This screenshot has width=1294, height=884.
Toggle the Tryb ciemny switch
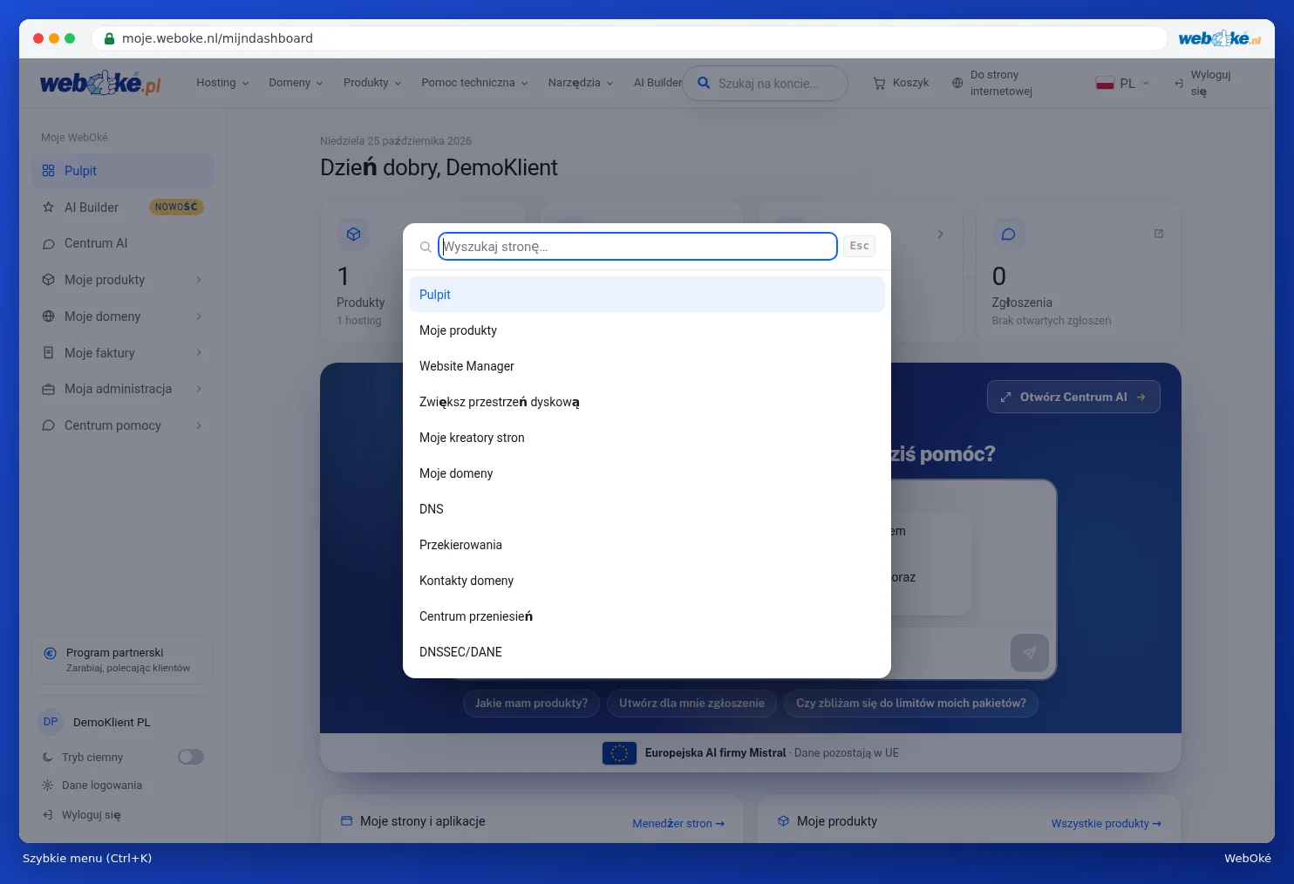click(191, 757)
